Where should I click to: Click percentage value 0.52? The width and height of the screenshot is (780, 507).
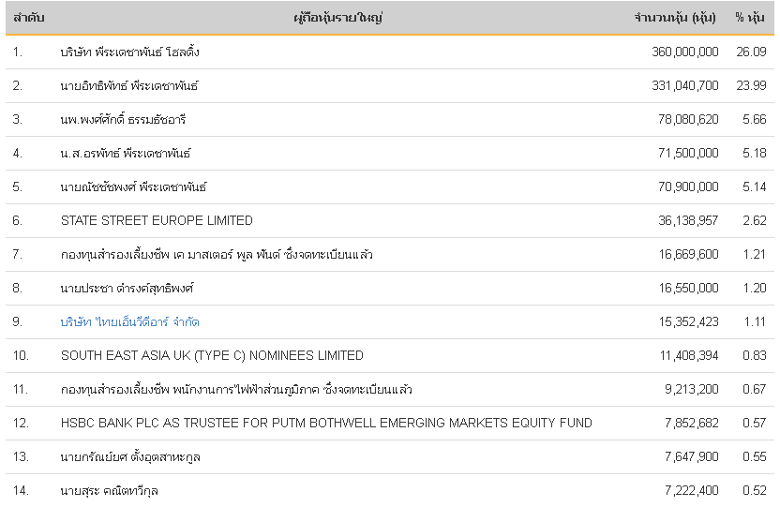[754, 490]
